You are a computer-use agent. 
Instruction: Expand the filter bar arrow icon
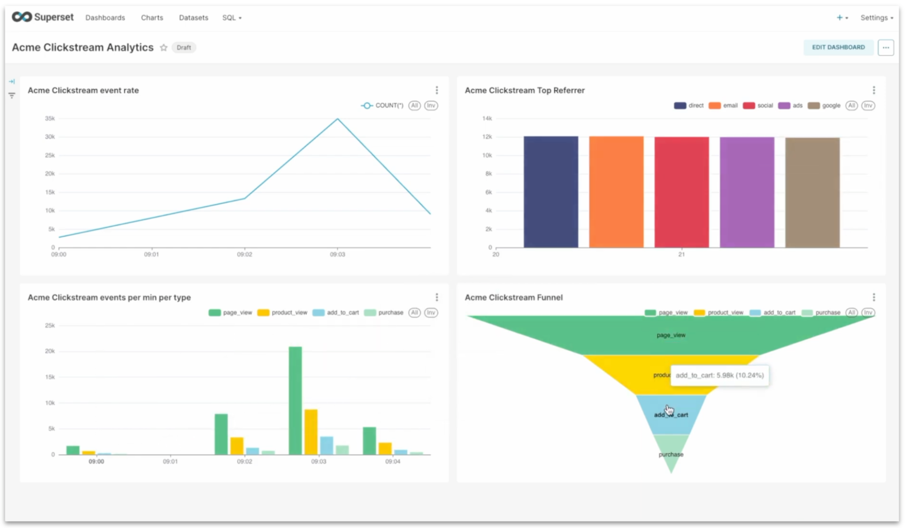click(x=12, y=81)
